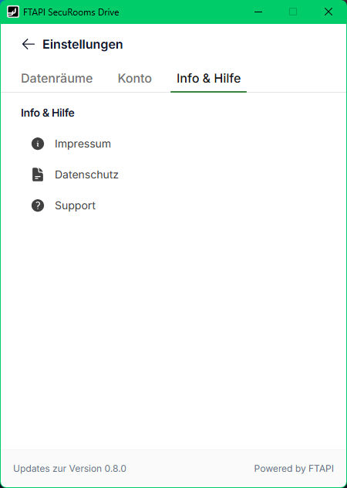Viewport: 347px width, 488px height.
Task: Click the Powered by FTAPI text
Action: [294, 469]
